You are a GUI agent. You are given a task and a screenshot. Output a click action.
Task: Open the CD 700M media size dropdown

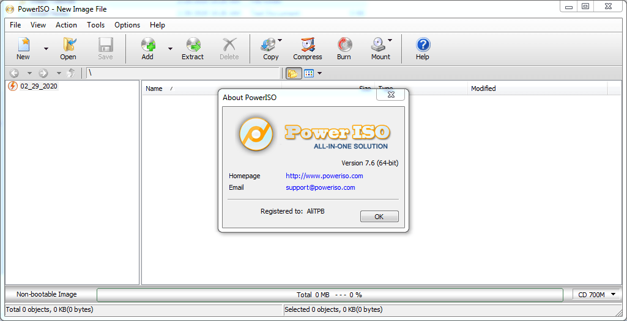coord(597,295)
